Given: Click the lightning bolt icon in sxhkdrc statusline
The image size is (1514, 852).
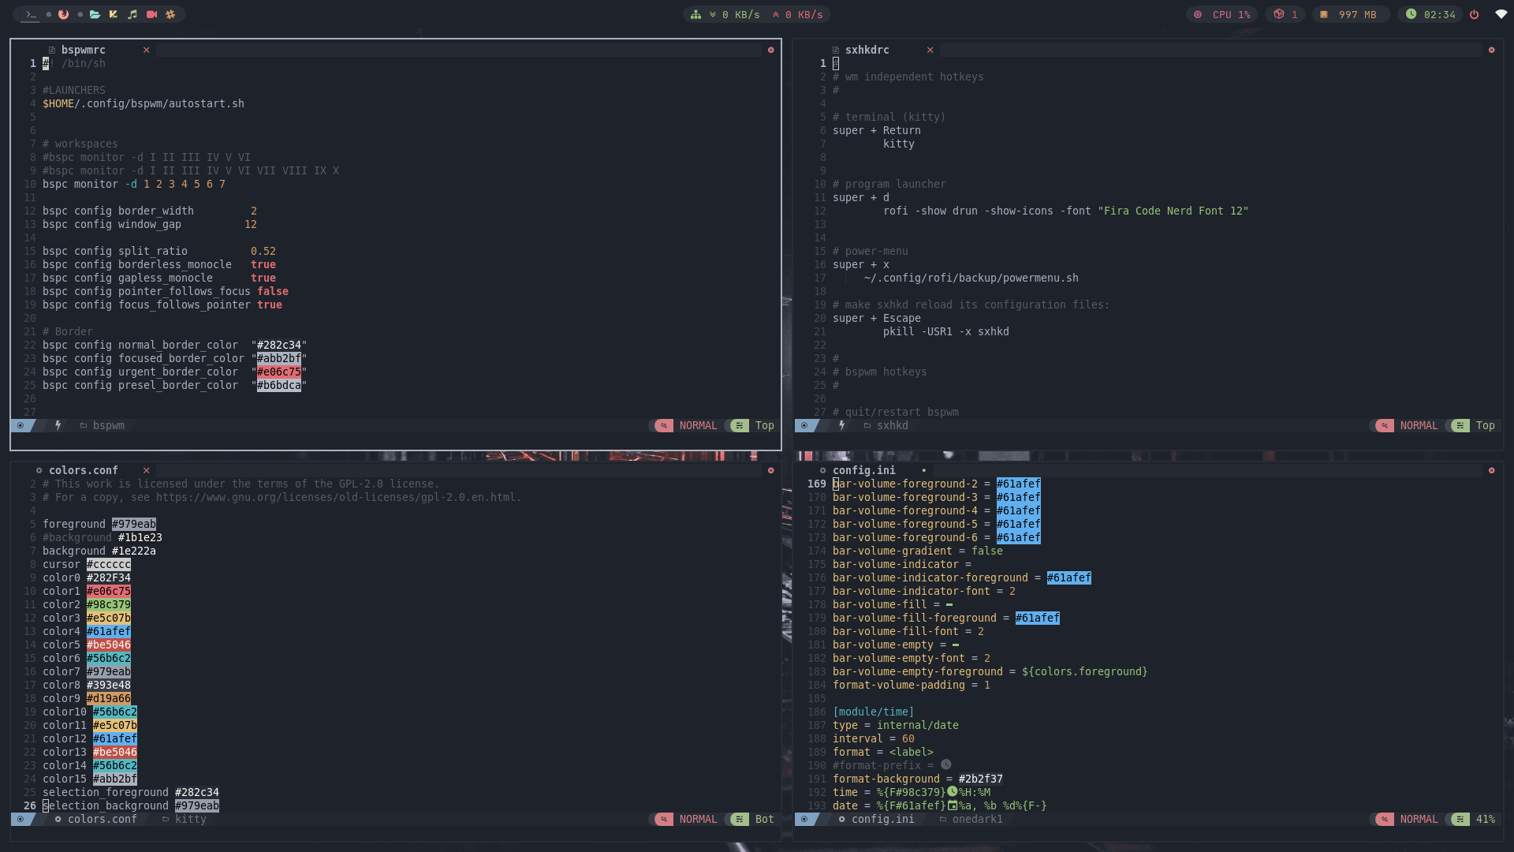Looking at the screenshot, I should (x=842, y=425).
